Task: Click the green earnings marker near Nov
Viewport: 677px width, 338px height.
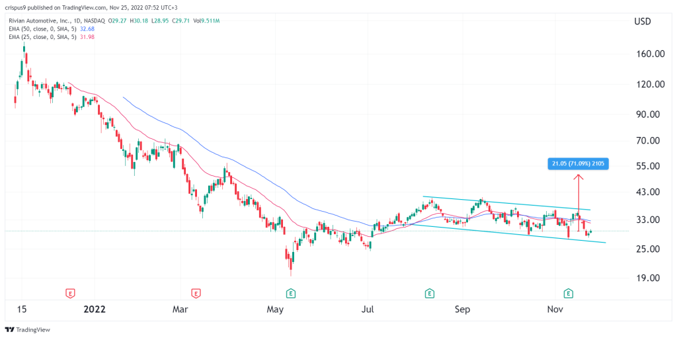Action: (569, 294)
